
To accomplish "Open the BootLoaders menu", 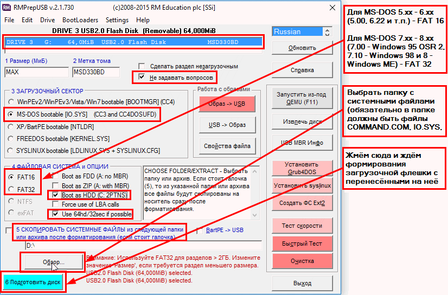I will 80,20.
